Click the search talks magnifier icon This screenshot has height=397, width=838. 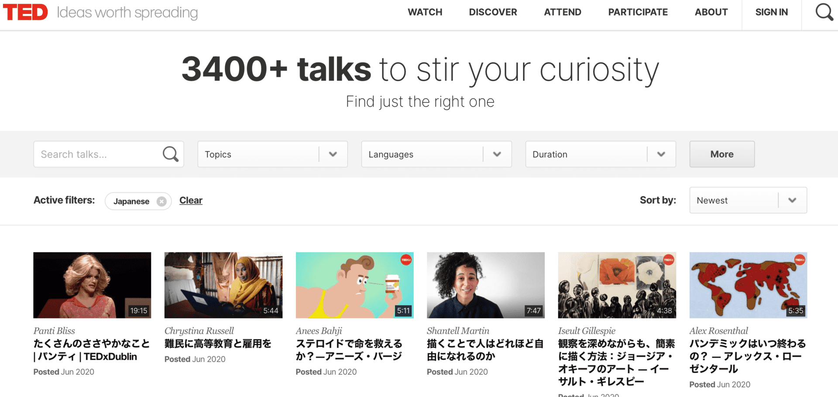point(170,154)
